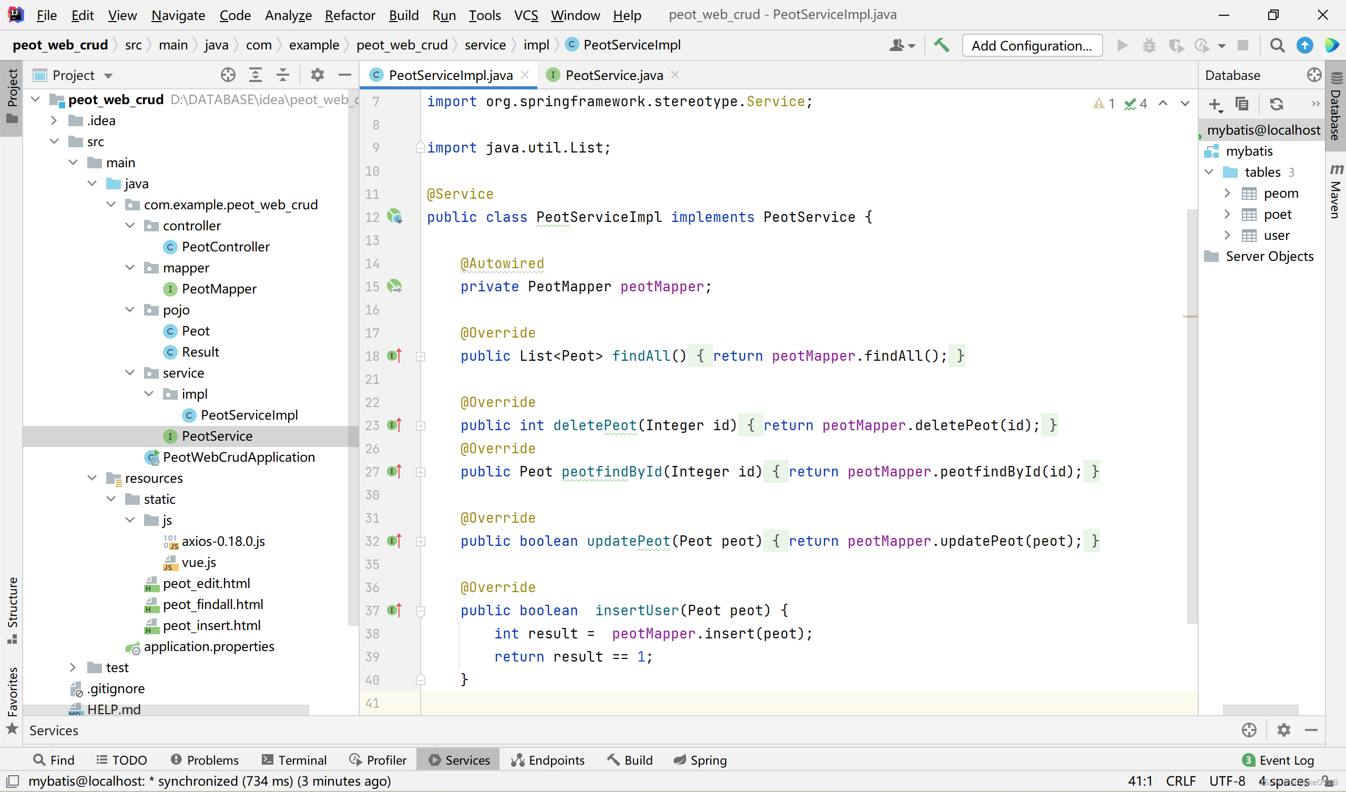Viewport: 1346px width, 792px height.
Task: Click the locate target icon in Project panel
Action: pyautogui.click(x=228, y=75)
